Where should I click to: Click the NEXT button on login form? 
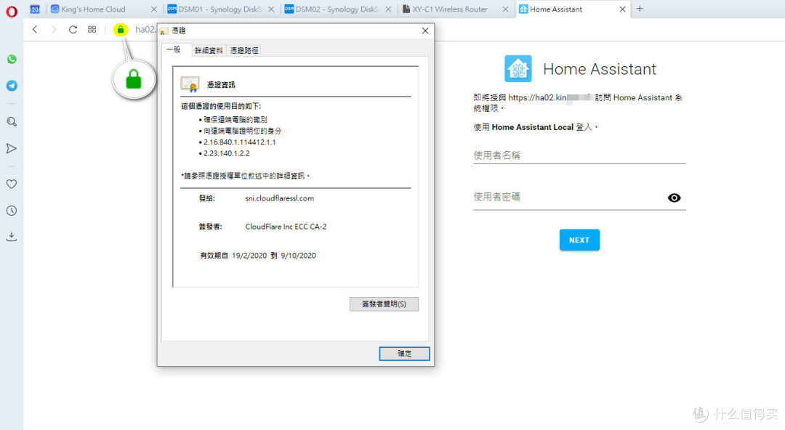579,240
